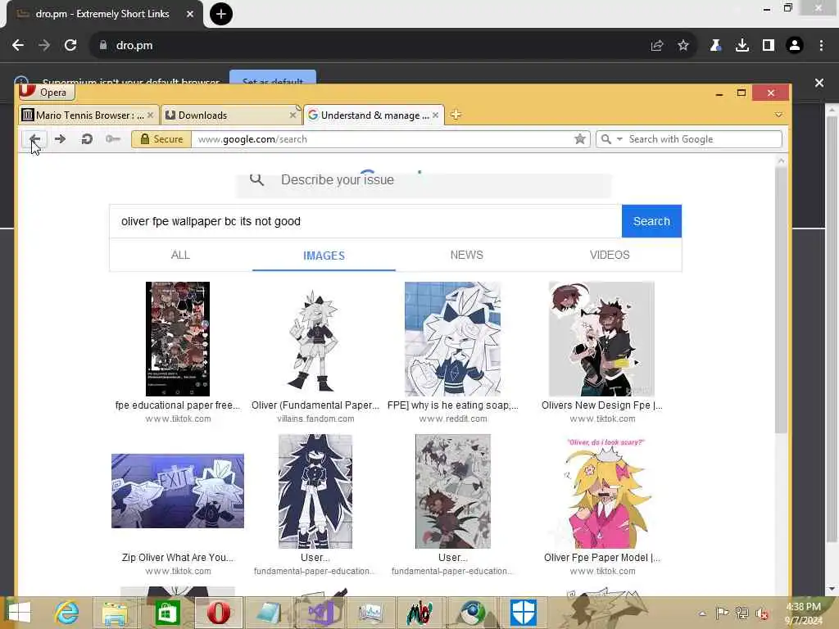Open the Supermium profile avatar
The image size is (839, 629).
795,46
